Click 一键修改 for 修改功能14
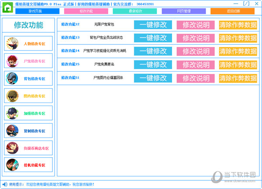Image resolution: width=262 pixels, height=189 pixels. pyautogui.click(x=153, y=51)
